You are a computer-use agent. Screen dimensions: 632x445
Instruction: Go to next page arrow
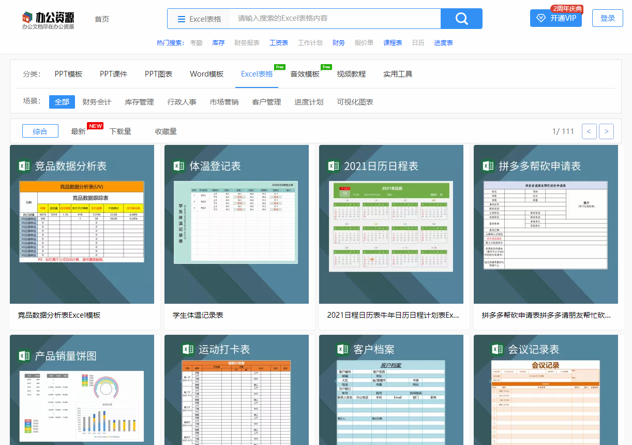[x=606, y=131]
